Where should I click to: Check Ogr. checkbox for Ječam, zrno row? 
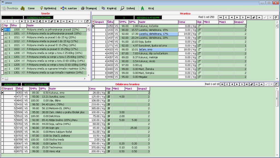pos(200,50)
